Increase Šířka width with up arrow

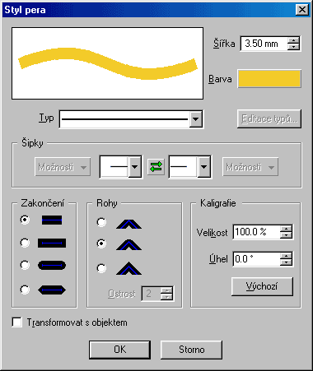(293, 40)
